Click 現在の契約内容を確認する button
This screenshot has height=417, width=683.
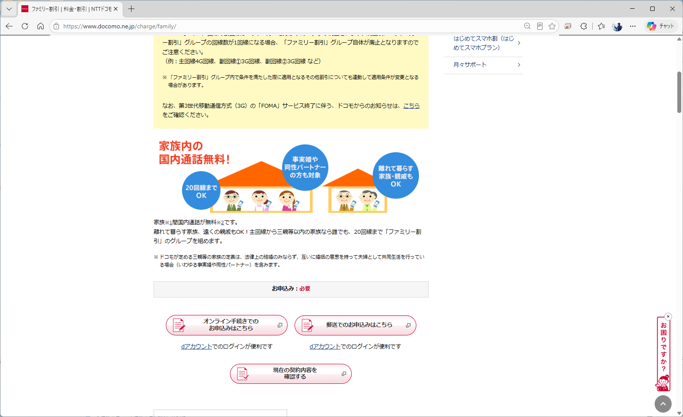[x=291, y=374]
